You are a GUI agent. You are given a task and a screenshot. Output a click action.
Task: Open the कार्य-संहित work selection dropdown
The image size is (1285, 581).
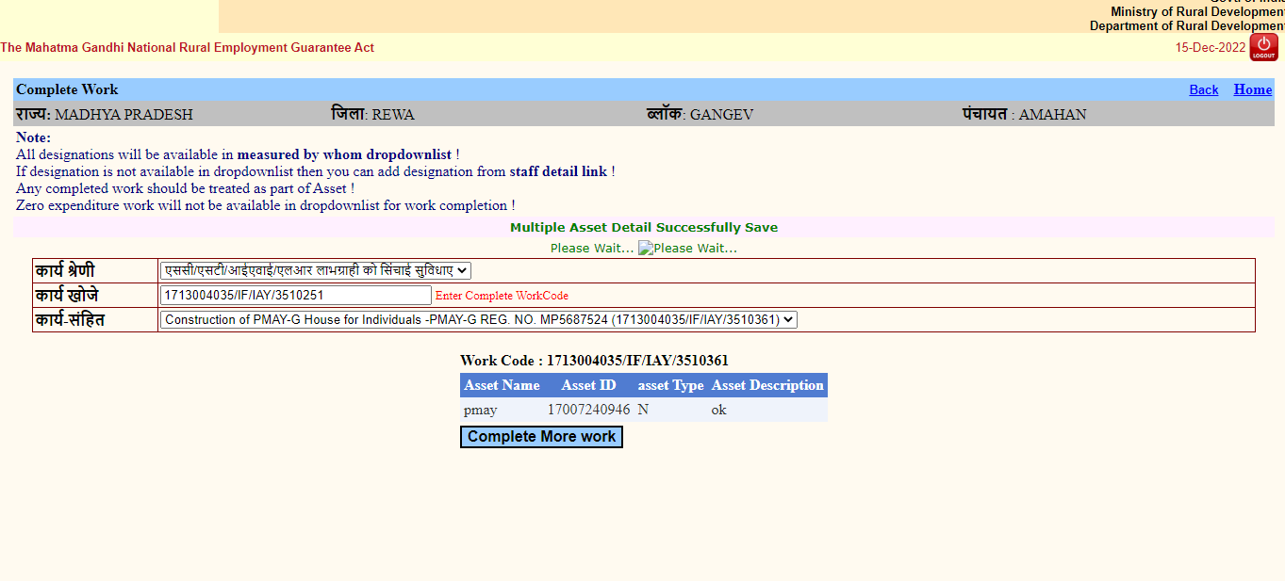[478, 319]
